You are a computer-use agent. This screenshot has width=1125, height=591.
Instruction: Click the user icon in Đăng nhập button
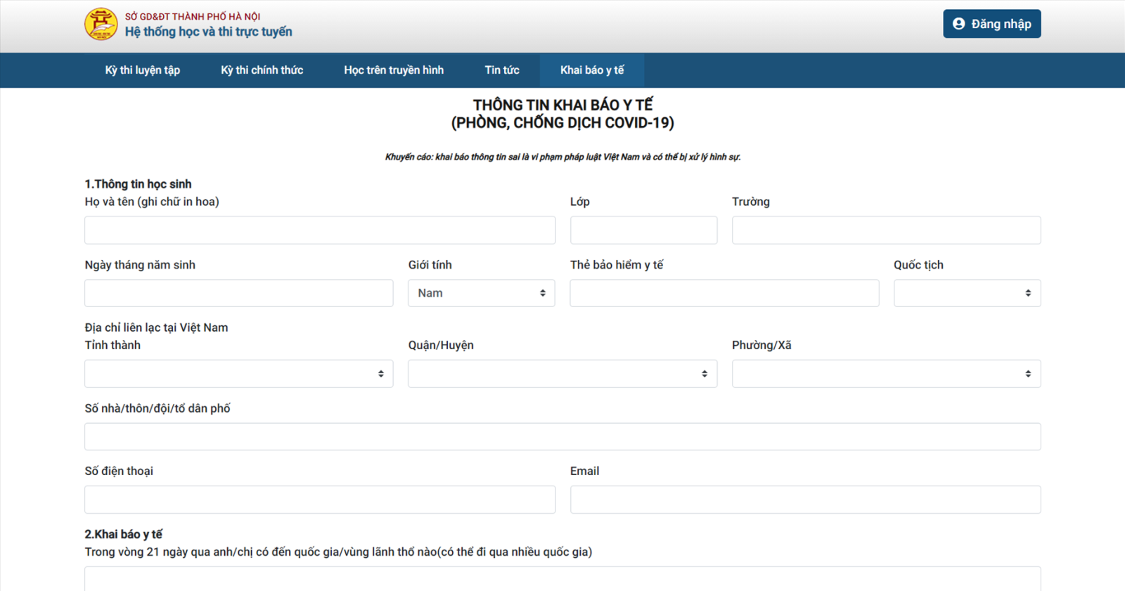(x=958, y=24)
